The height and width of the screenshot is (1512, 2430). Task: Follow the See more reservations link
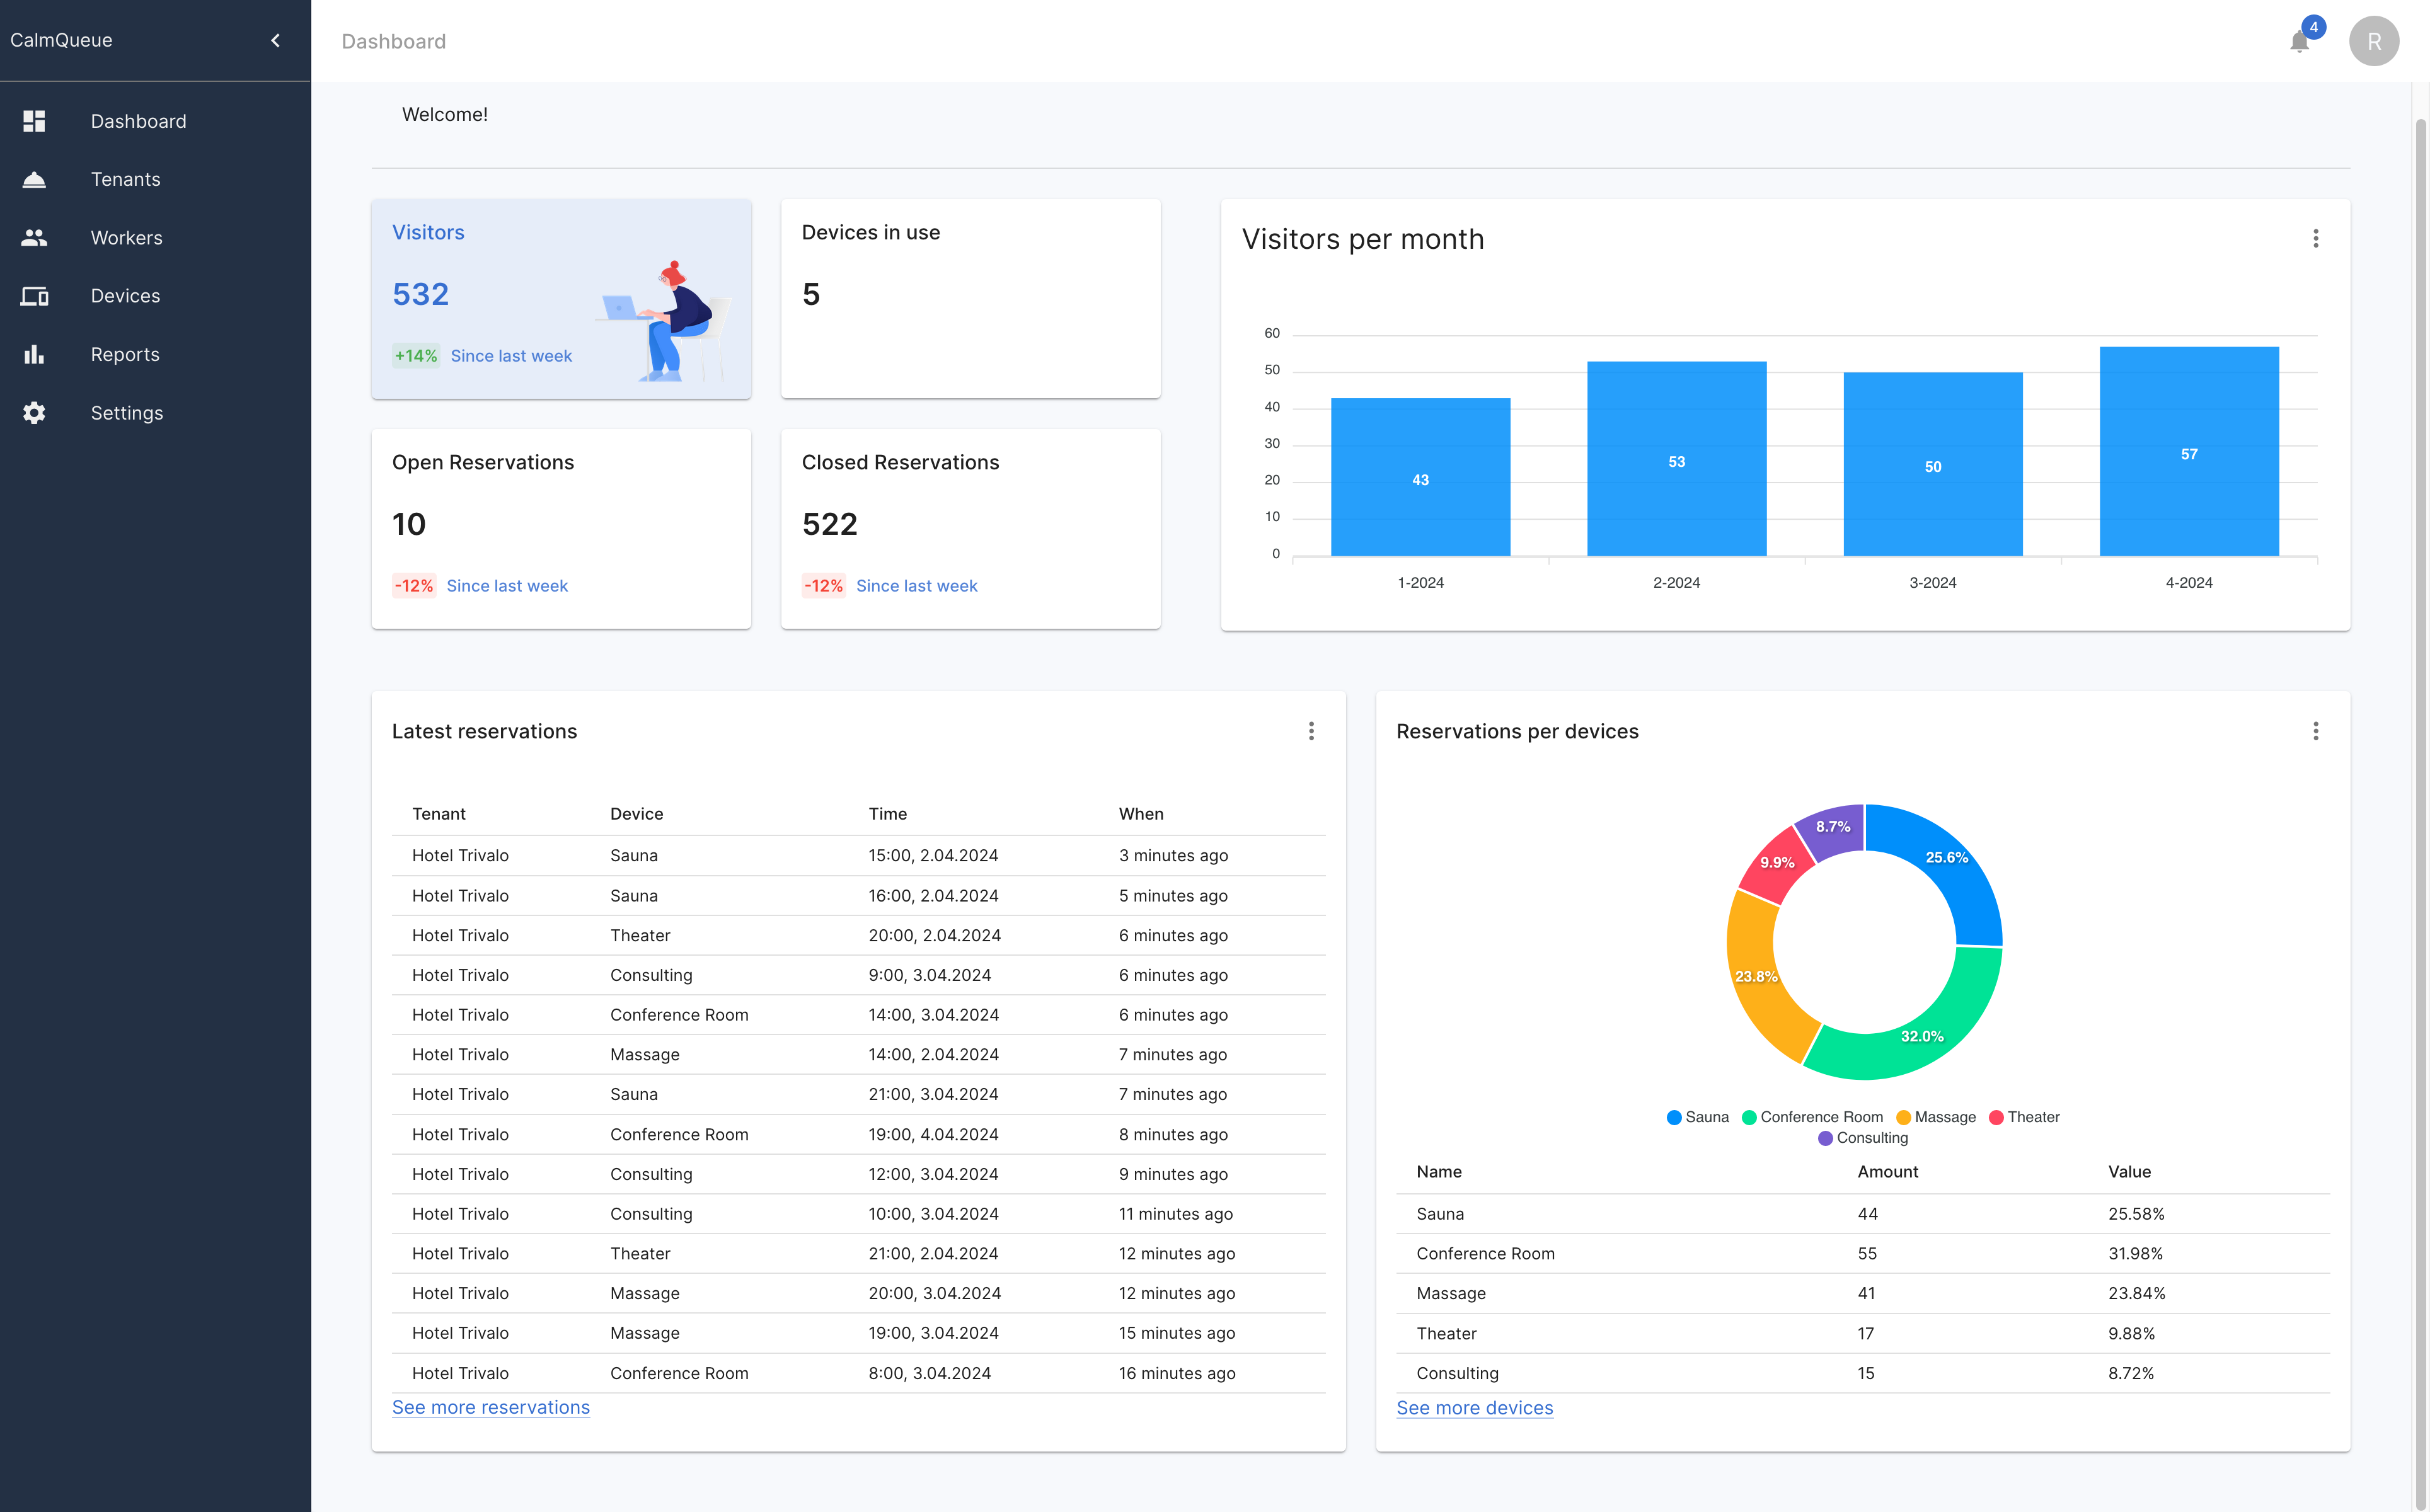(x=491, y=1407)
